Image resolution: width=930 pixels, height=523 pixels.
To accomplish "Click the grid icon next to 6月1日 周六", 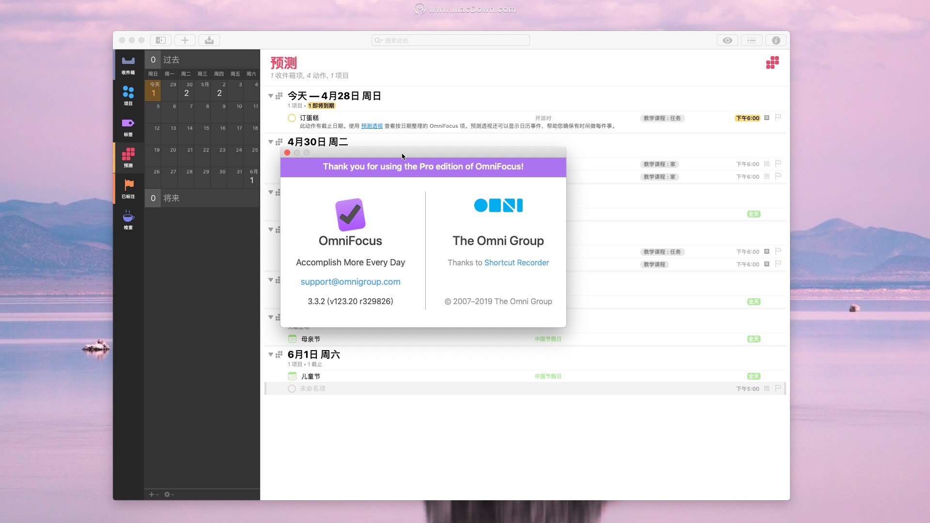I will (279, 354).
